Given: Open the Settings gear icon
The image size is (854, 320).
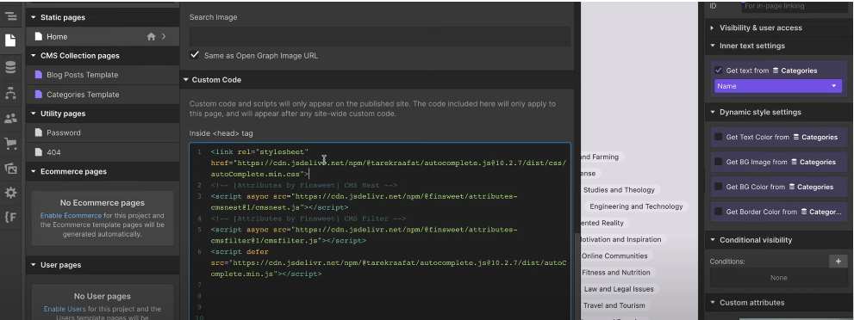Looking at the screenshot, I should [10, 193].
